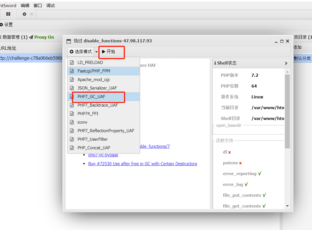Collapse the Shell状态 panel with its chevron
The height and width of the screenshot is (230, 312).
286,63
